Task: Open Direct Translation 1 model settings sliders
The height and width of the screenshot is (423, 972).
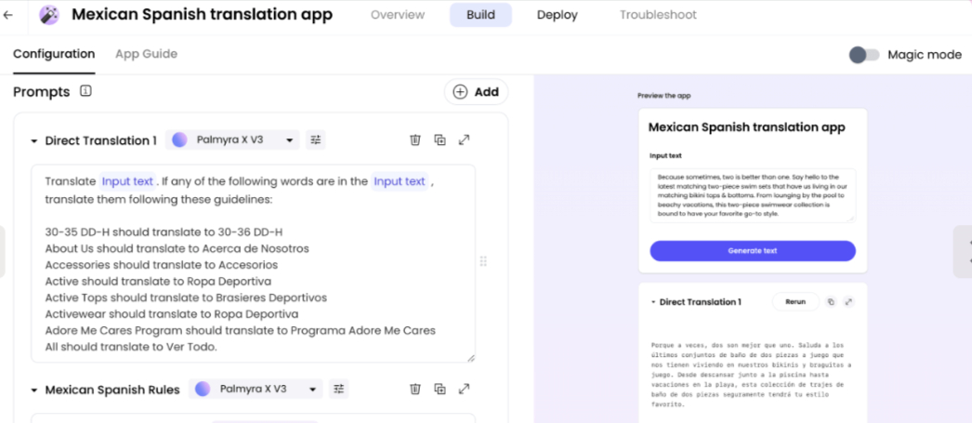Action: coord(316,140)
